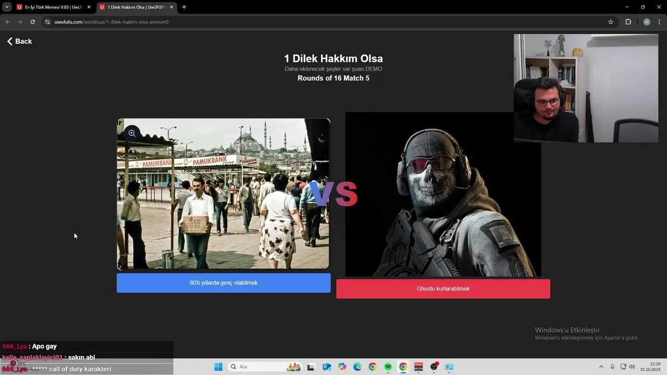Click the microphone icon in system tray
Image resolution: width=667 pixels, height=375 pixels.
point(612,367)
